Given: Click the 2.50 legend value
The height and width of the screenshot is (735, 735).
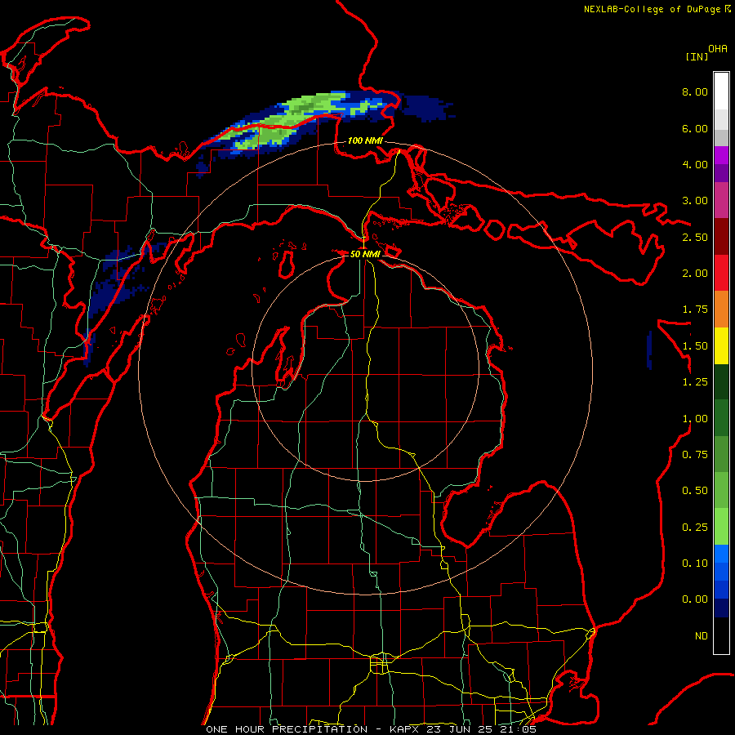Looking at the screenshot, I should point(695,237).
